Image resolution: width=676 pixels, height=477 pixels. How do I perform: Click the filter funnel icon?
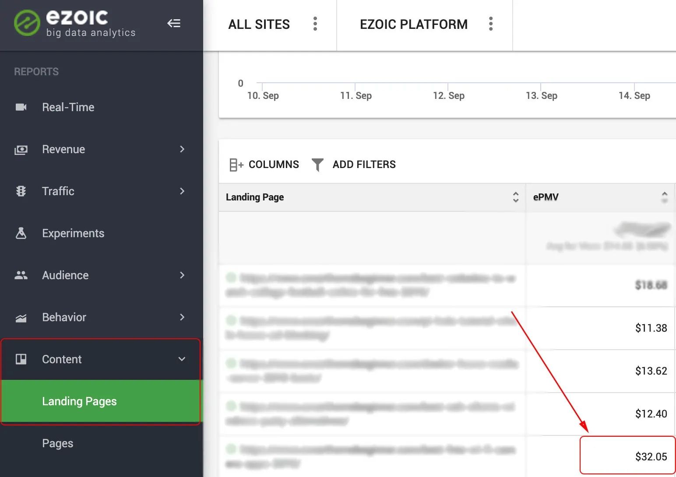[317, 165]
